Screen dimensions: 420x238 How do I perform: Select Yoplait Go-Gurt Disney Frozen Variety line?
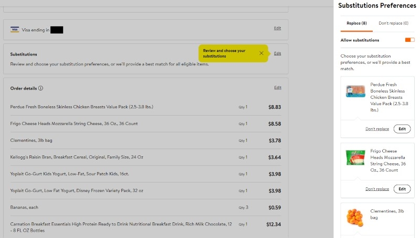click(77, 190)
